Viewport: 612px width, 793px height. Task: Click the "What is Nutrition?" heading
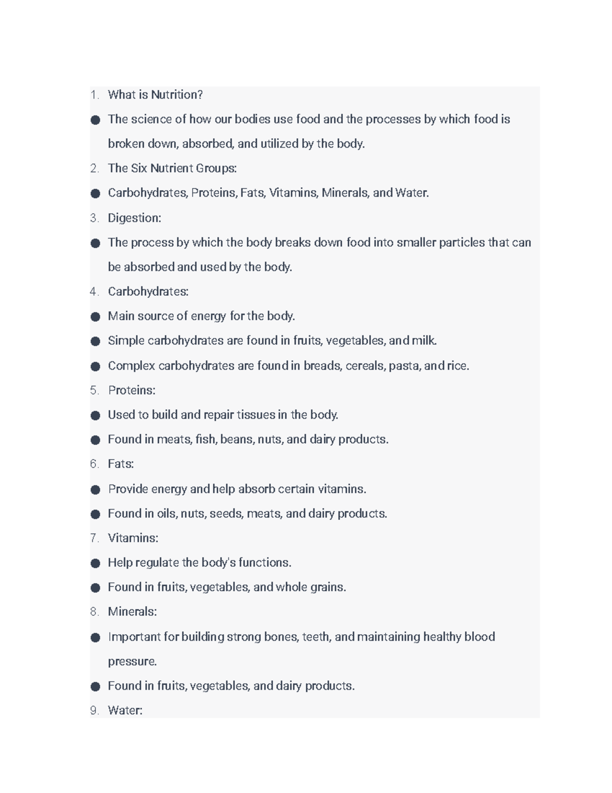pos(155,95)
